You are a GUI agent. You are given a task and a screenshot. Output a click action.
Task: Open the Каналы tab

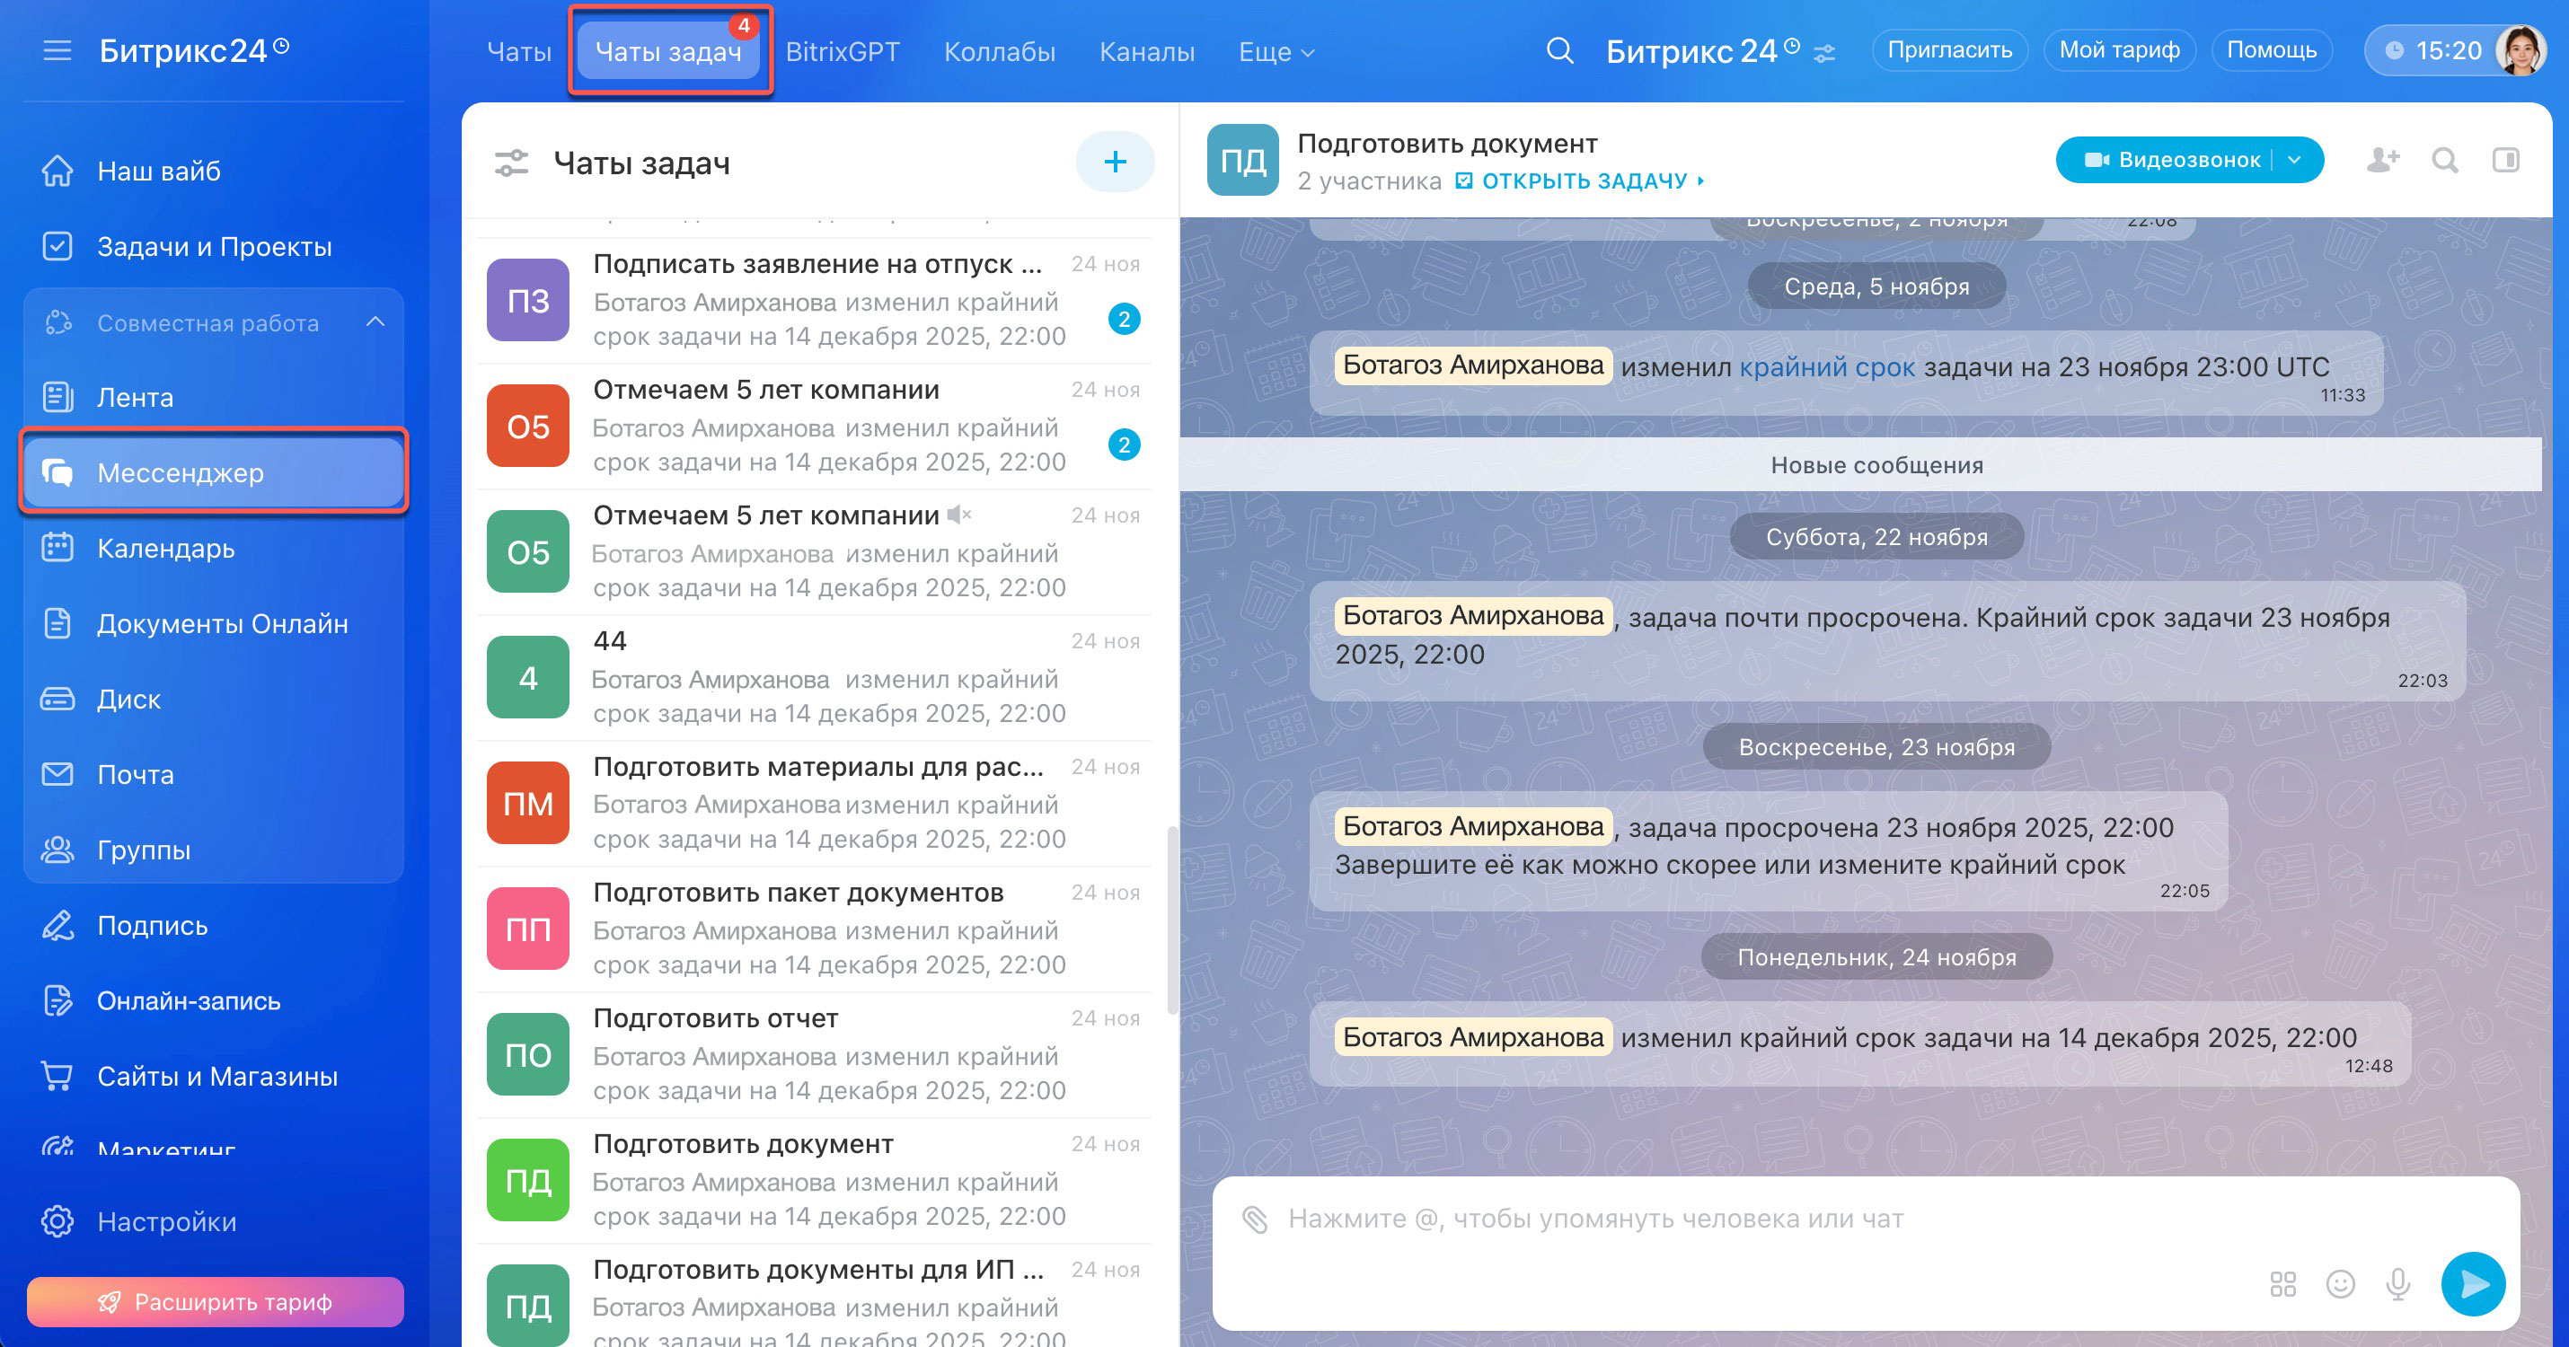pos(1146,52)
